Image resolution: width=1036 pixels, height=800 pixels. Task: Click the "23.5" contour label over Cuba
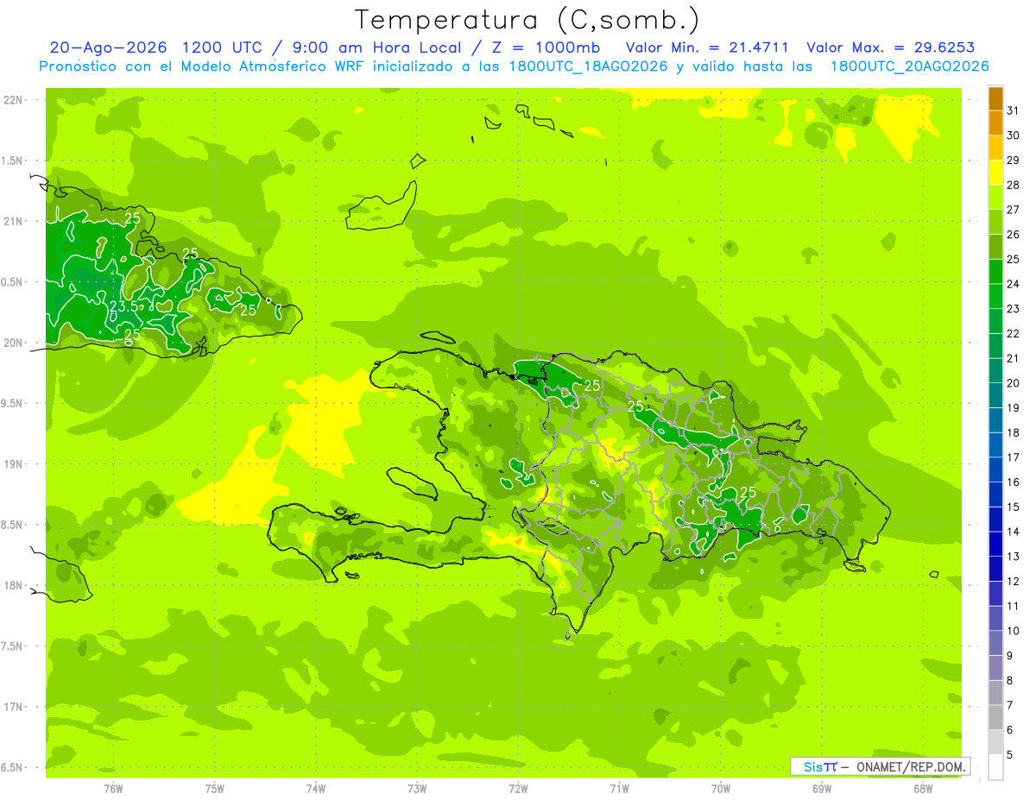(x=123, y=306)
